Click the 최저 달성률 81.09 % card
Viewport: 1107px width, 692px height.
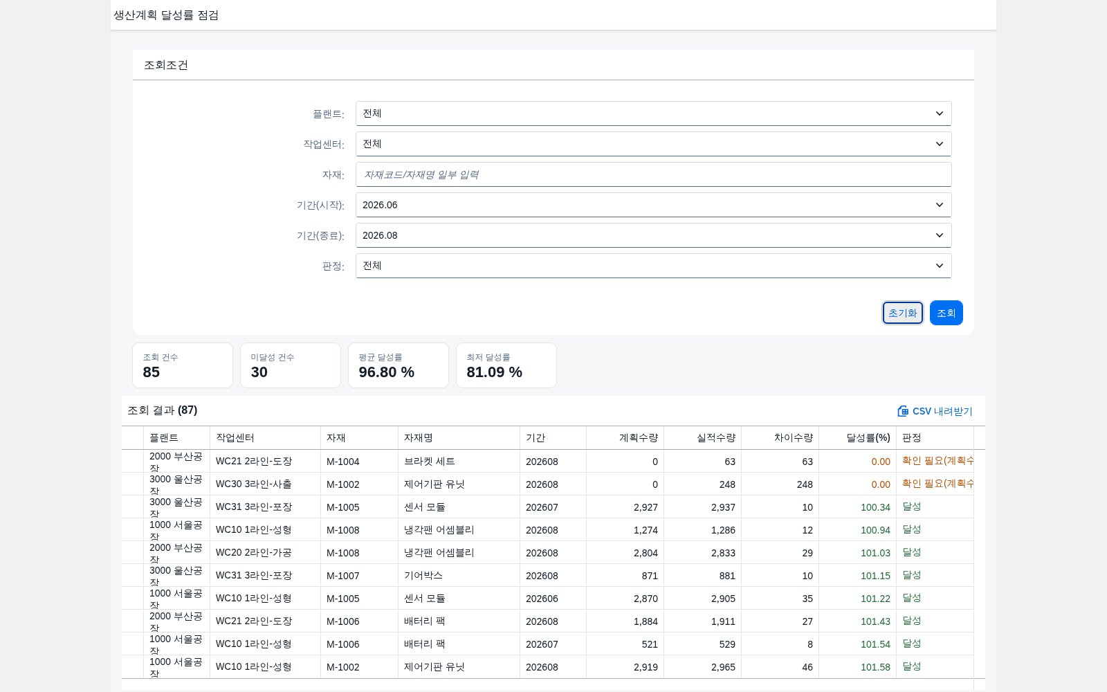[506, 365]
